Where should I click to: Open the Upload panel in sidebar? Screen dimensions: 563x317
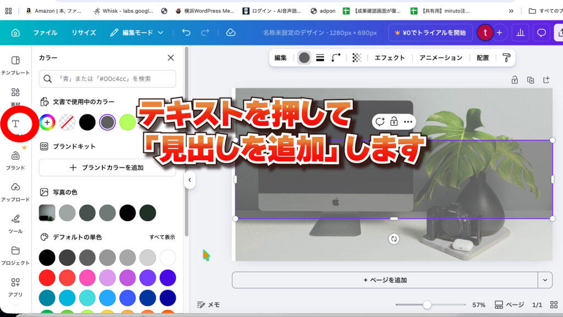(x=15, y=191)
